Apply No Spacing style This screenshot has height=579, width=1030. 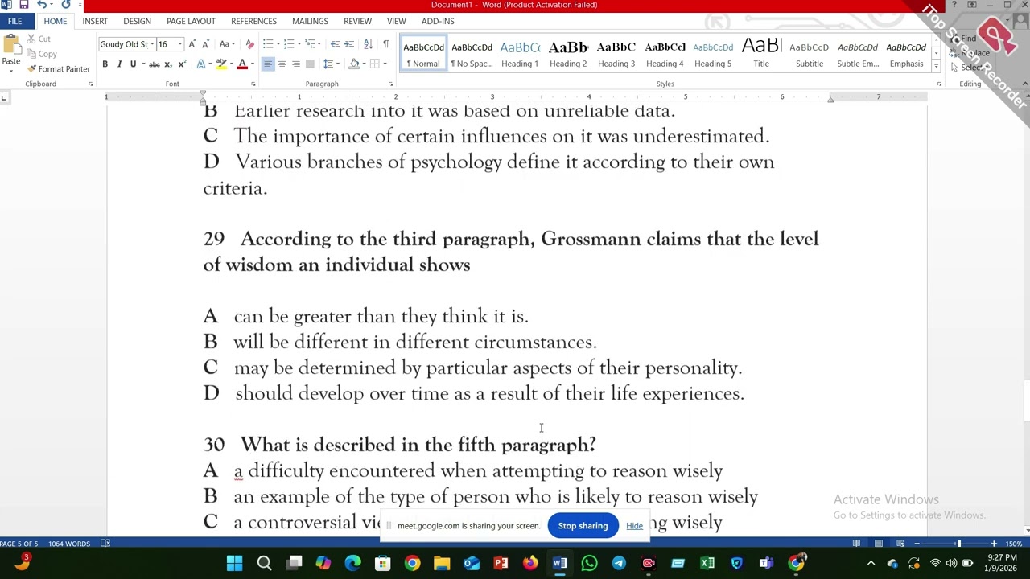coord(472,53)
